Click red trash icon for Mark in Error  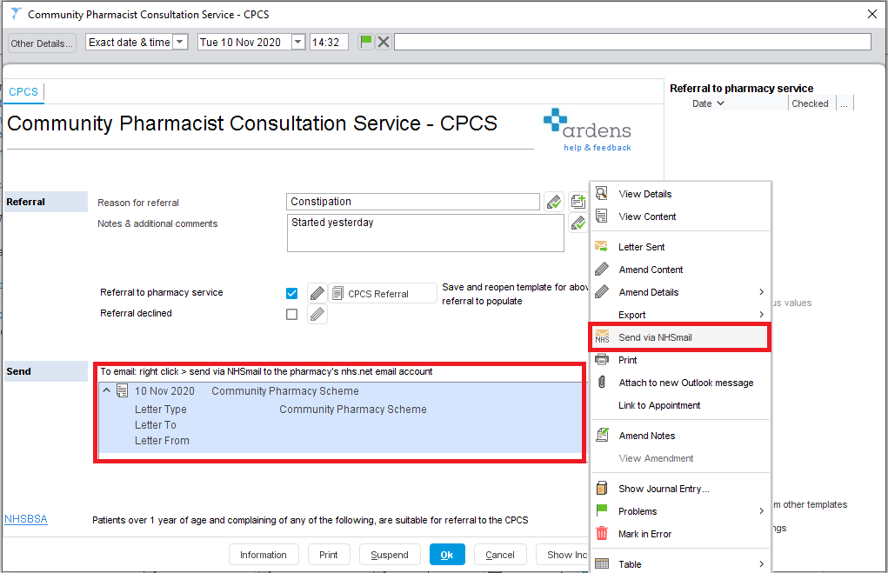click(x=602, y=533)
